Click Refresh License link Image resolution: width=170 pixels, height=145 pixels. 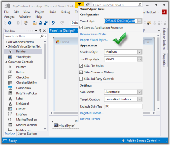point(90,119)
